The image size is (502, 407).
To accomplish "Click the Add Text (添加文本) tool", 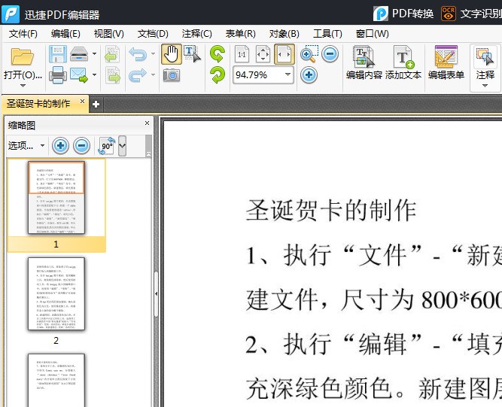I will (403, 62).
